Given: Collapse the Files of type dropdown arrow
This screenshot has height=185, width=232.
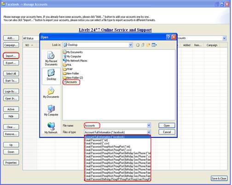Looking at the screenshot, I should [149, 132].
